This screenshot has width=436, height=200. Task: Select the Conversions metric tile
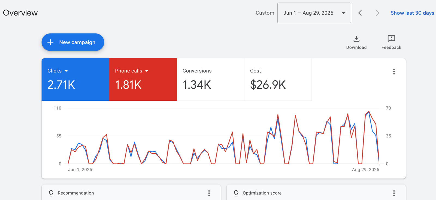(x=210, y=79)
